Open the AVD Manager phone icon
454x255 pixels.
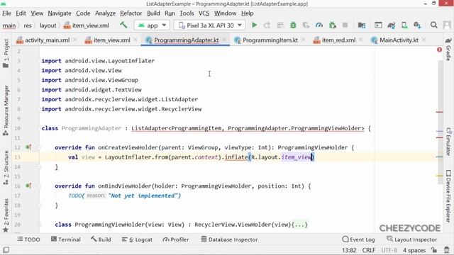click(x=404, y=25)
